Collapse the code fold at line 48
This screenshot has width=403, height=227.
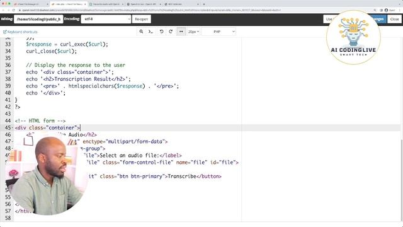click(x=13, y=149)
